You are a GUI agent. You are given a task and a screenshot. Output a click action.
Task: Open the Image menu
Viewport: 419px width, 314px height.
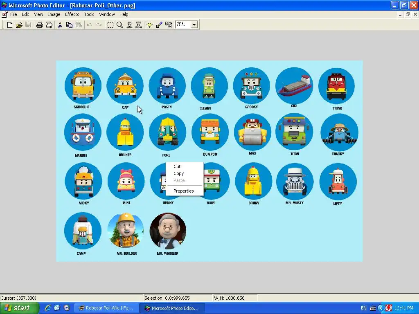tap(54, 14)
